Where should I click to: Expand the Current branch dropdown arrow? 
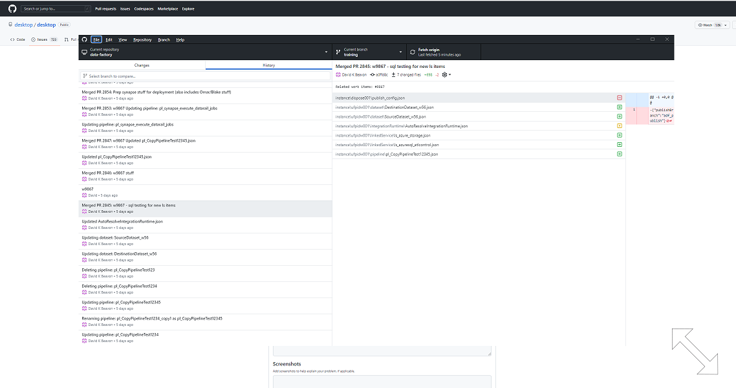pos(400,52)
